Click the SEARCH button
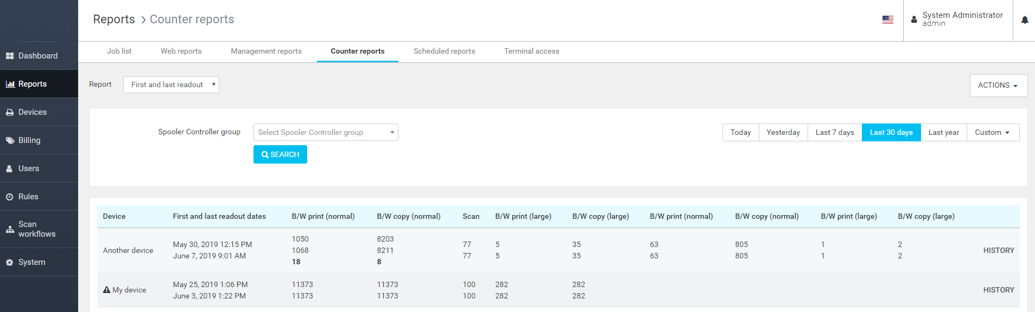1035x312 pixels. click(280, 154)
